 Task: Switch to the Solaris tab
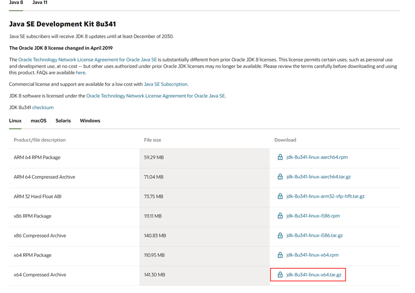(63, 121)
